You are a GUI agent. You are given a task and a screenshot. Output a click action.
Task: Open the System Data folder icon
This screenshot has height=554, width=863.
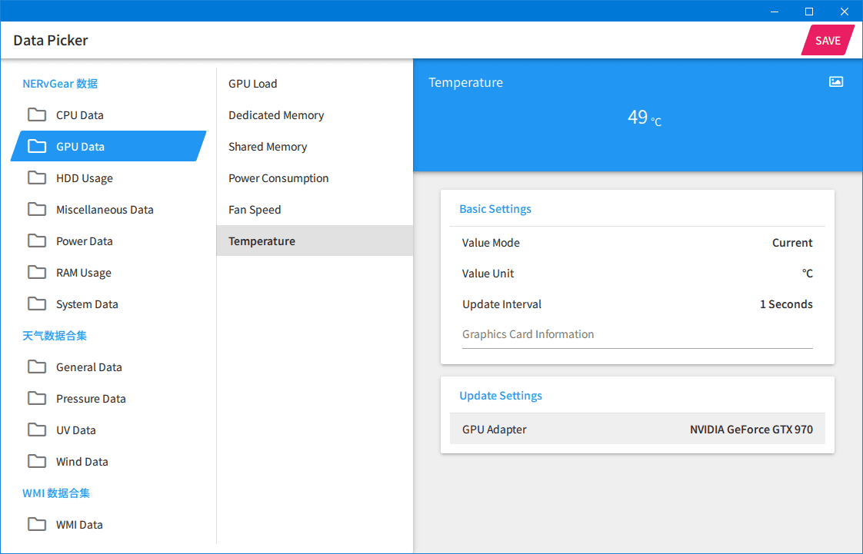37,304
